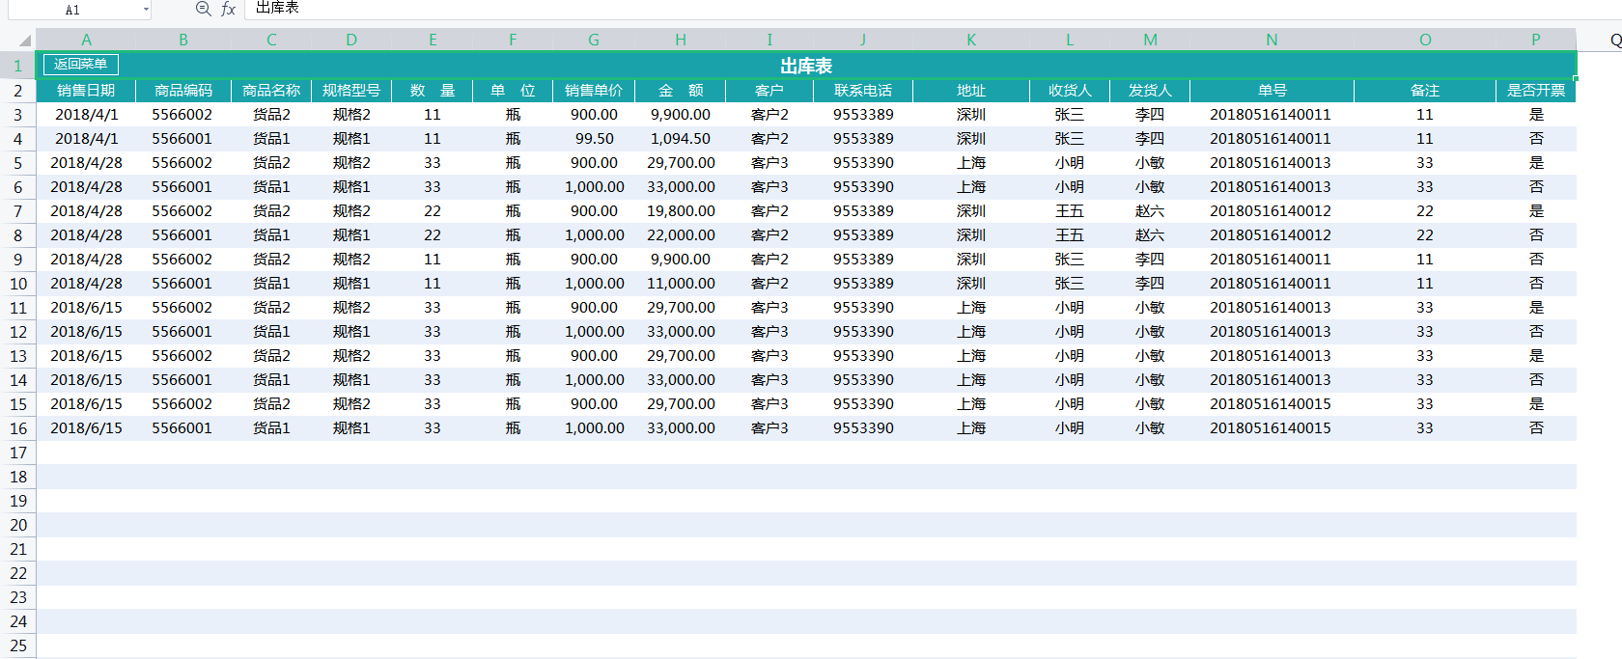Click 小敏 in row 5
The width and height of the screenshot is (1622, 659).
[x=1150, y=162]
